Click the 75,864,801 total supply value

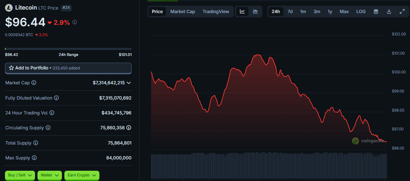coord(120,143)
